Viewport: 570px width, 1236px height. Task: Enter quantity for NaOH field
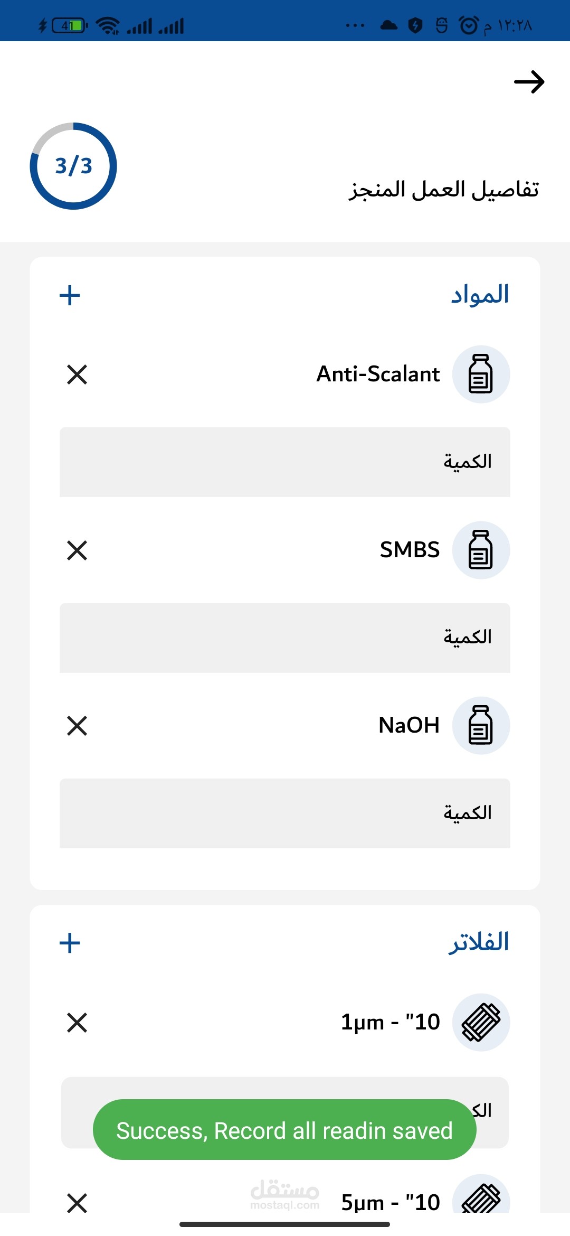pyautogui.click(x=285, y=813)
